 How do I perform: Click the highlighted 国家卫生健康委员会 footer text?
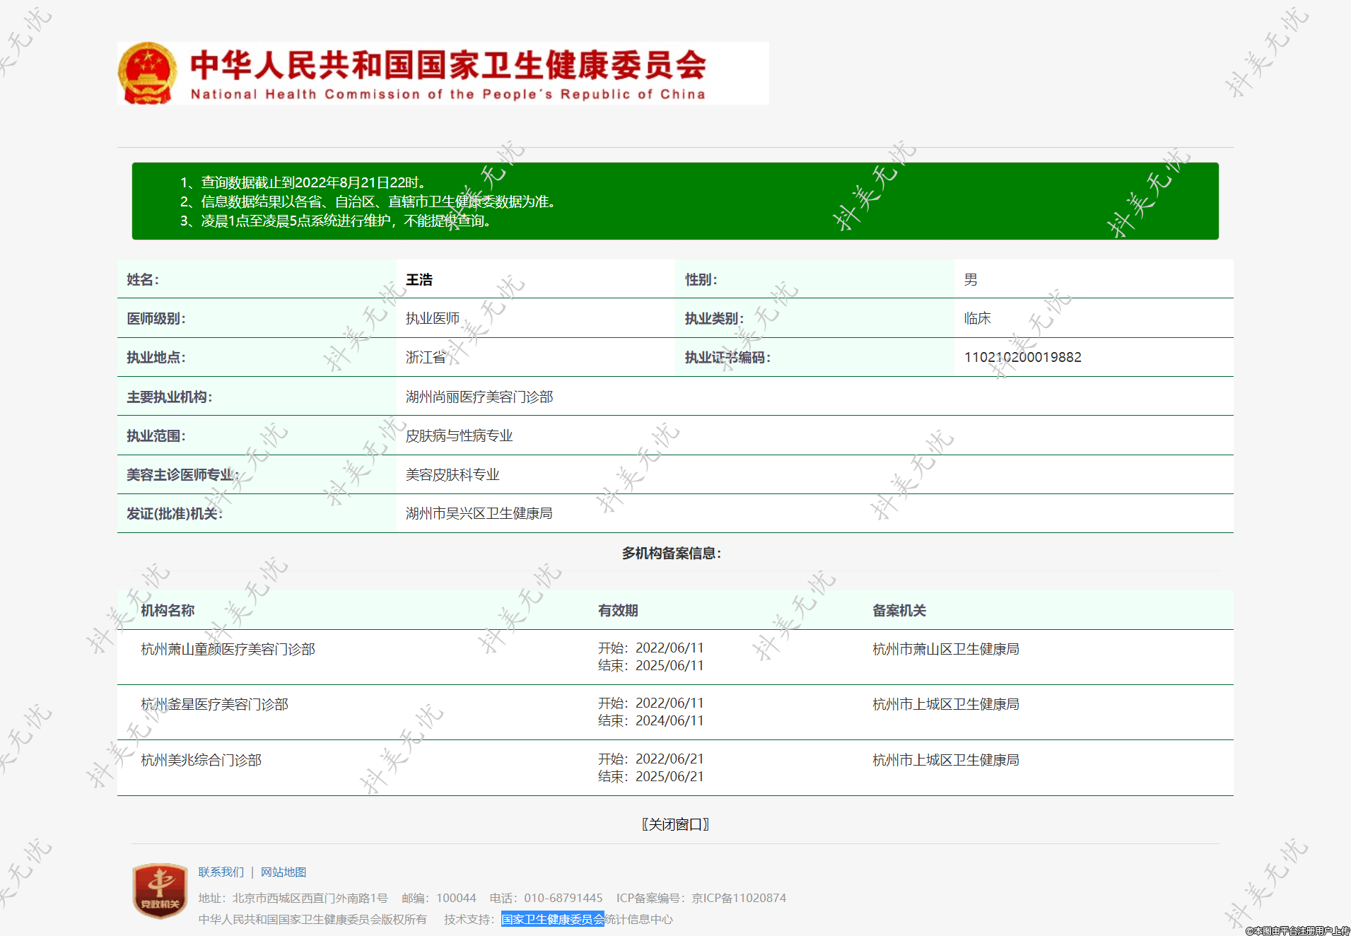point(552,919)
